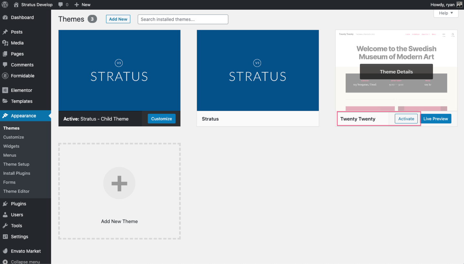This screenshot has height=264, width=464.
Task: Click the Formidable icon in sidebar
Action: 5,76
